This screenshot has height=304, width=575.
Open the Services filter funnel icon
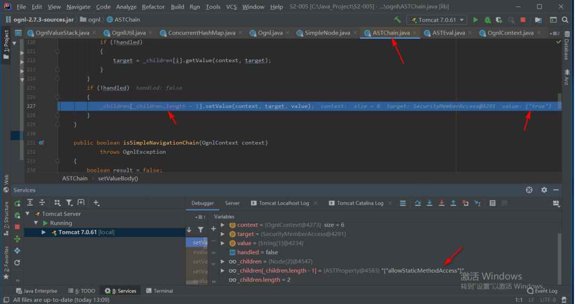coord(69,202)
